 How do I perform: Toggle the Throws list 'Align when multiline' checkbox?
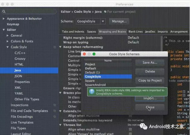tap(130, 129)
